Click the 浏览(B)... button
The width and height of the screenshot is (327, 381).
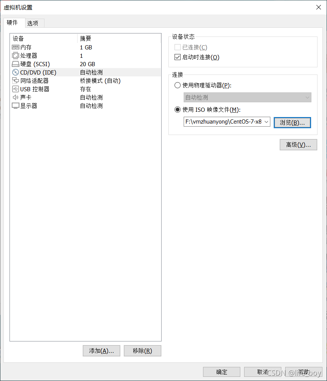pyautogui.click(x=292, y=123)
